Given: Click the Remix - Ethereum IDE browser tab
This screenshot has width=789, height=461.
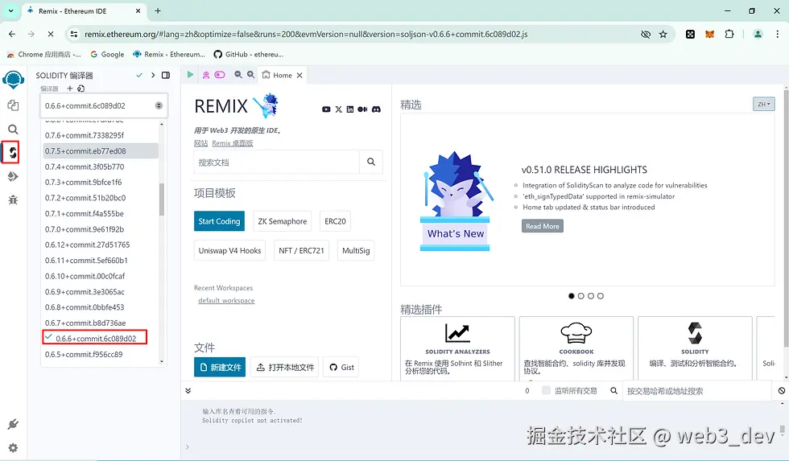Looking at the screenshot, I should click(85, 11).
